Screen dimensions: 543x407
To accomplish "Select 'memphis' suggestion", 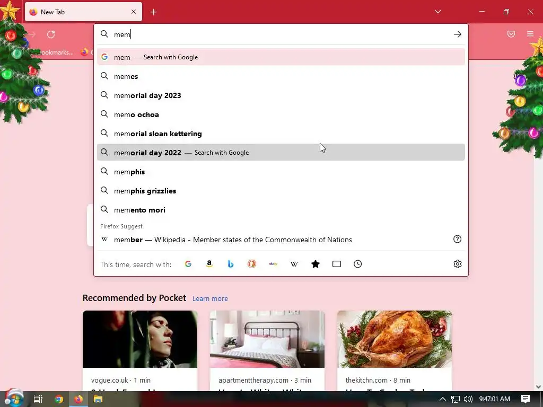I will click(281, 172).
